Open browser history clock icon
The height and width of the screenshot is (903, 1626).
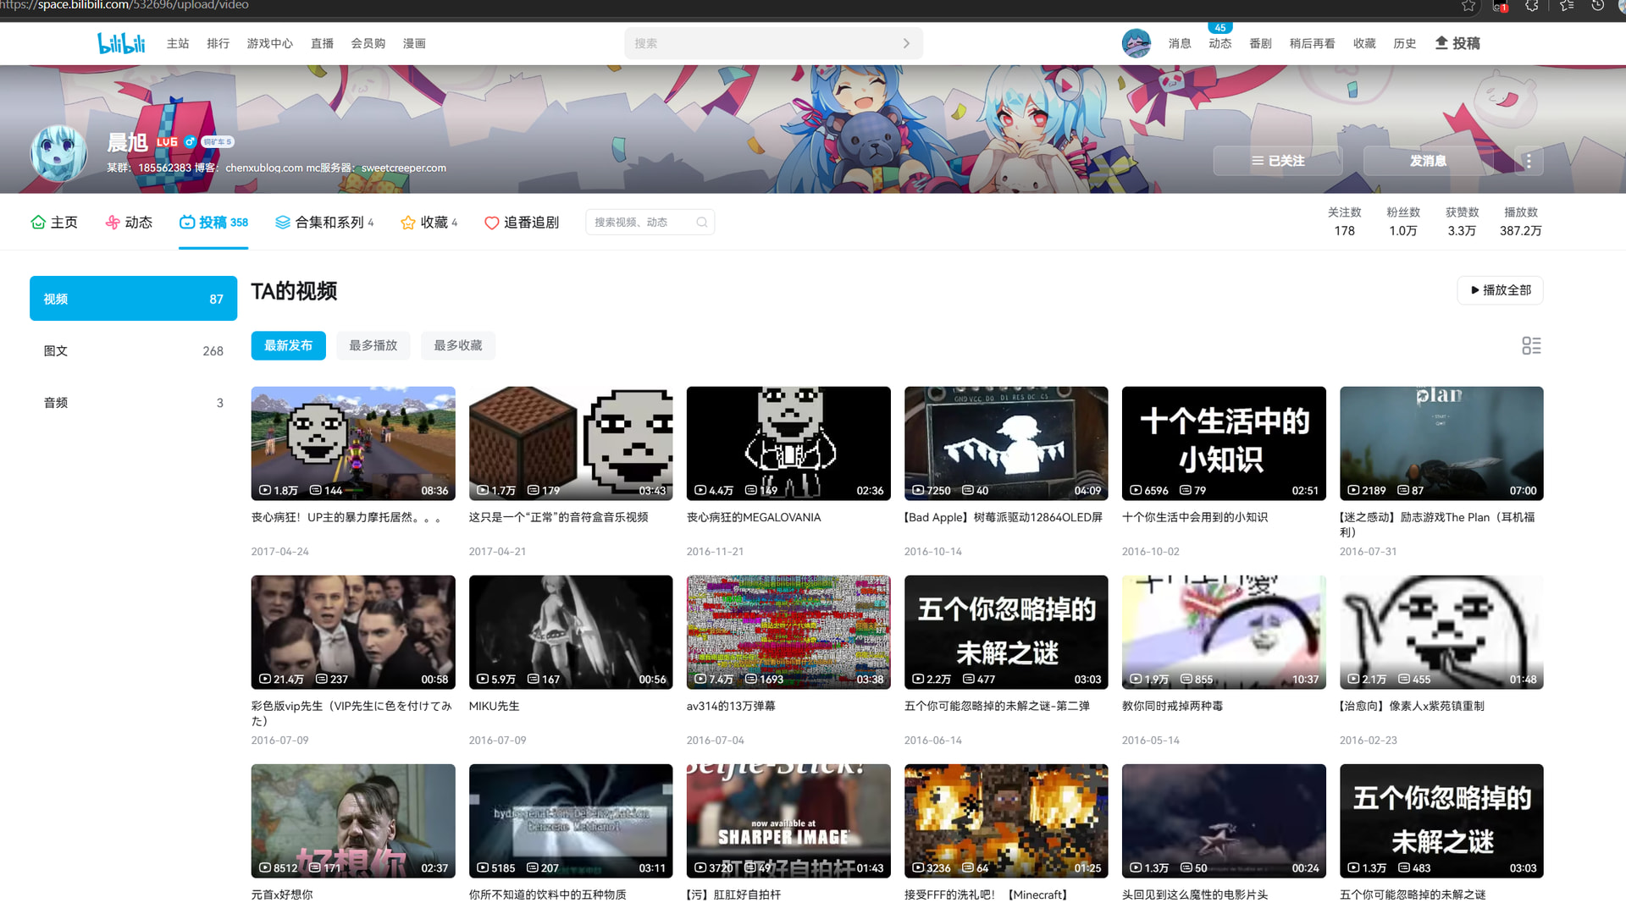[x=1598, y=6]
